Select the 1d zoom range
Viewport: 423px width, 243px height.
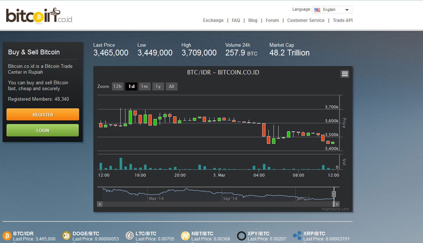pyautogui.click(x=131, y=86)
